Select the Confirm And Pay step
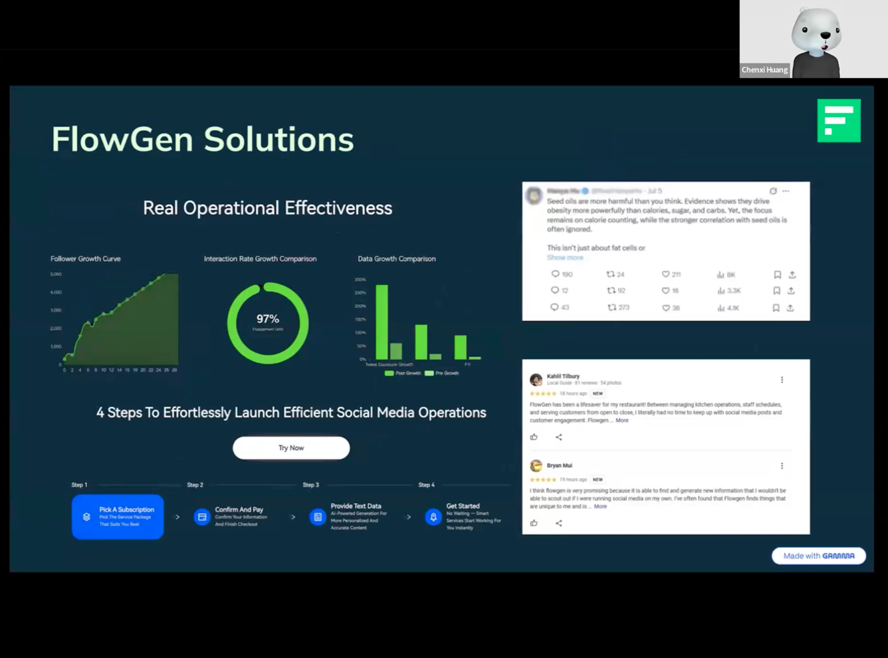888x658 pixels. [231, 517]
